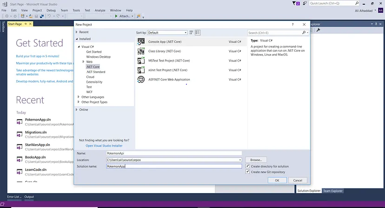This screenshot has height=208, width=385.
Task: Click the New Project dialog help question mark
Action: tap(292, 25)
